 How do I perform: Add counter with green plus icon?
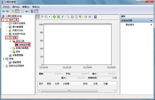click(x=54, y=17)
